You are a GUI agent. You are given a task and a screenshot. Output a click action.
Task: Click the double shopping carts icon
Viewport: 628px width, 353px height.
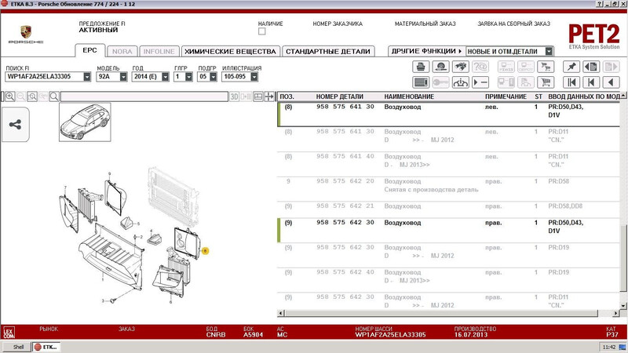tap(546, 67)
